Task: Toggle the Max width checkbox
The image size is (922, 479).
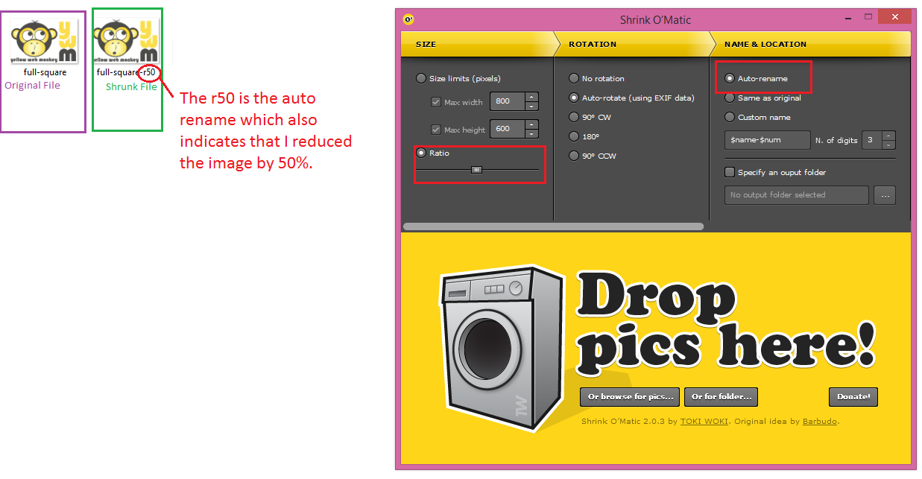Action: [436, 102]
